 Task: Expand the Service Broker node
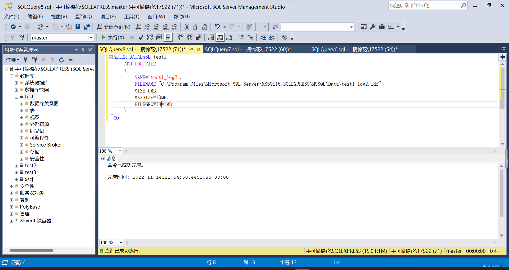coord(22,145)
